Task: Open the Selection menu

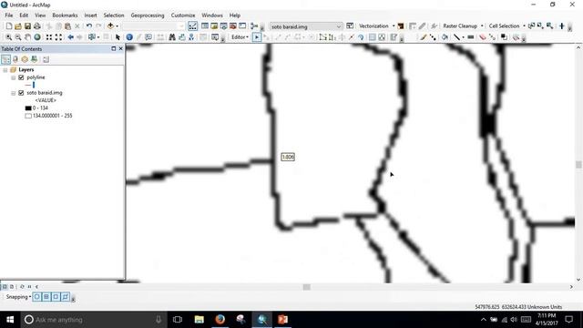Action: click(114, 15)
